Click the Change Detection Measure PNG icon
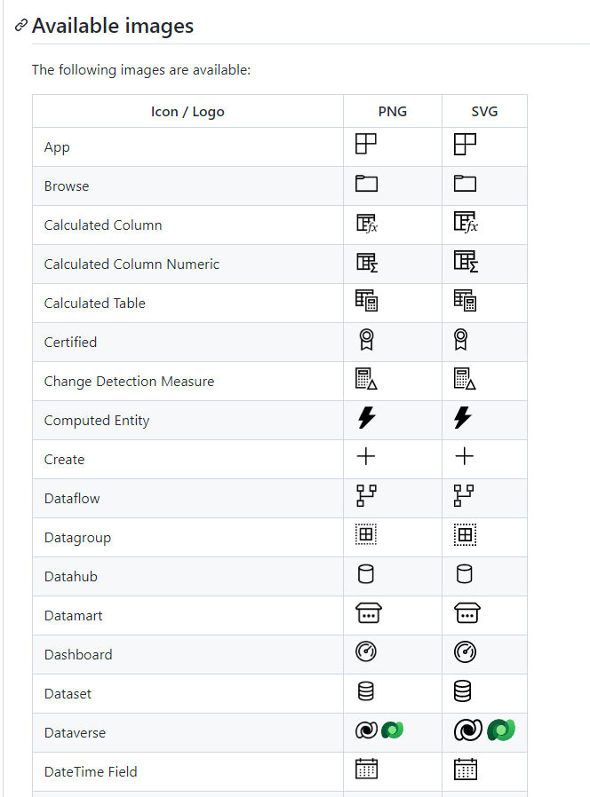Screen dimensions: 590x797 (x=366, y=379)
